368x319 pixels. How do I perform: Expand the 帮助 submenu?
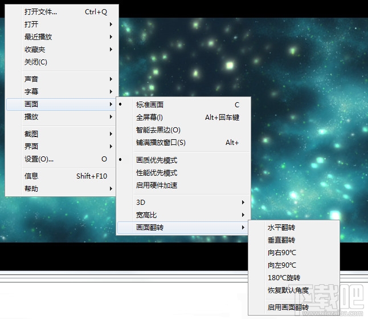(62, 188)
